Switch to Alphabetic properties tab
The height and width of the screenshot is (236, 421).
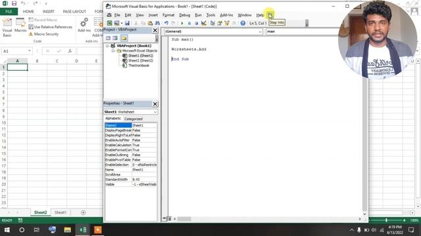click(x=113, y=119)
